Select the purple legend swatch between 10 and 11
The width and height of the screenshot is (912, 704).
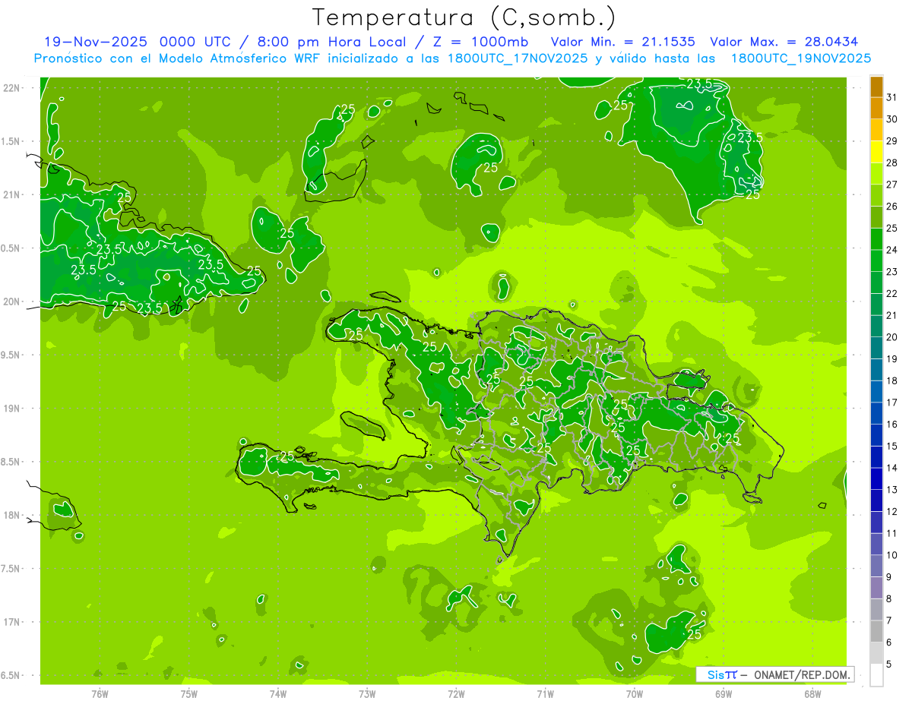click(x=876, y=544)
